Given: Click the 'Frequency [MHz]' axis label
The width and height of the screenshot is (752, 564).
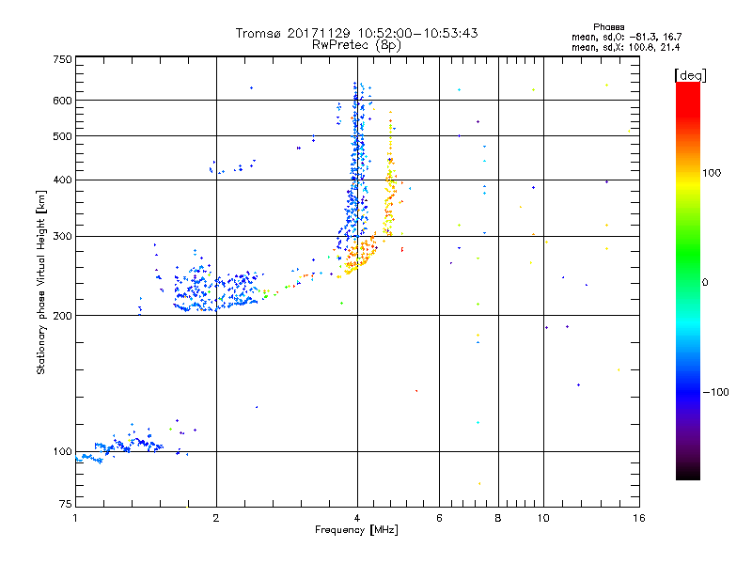Looking at the screenshot, I should point(356,530).
